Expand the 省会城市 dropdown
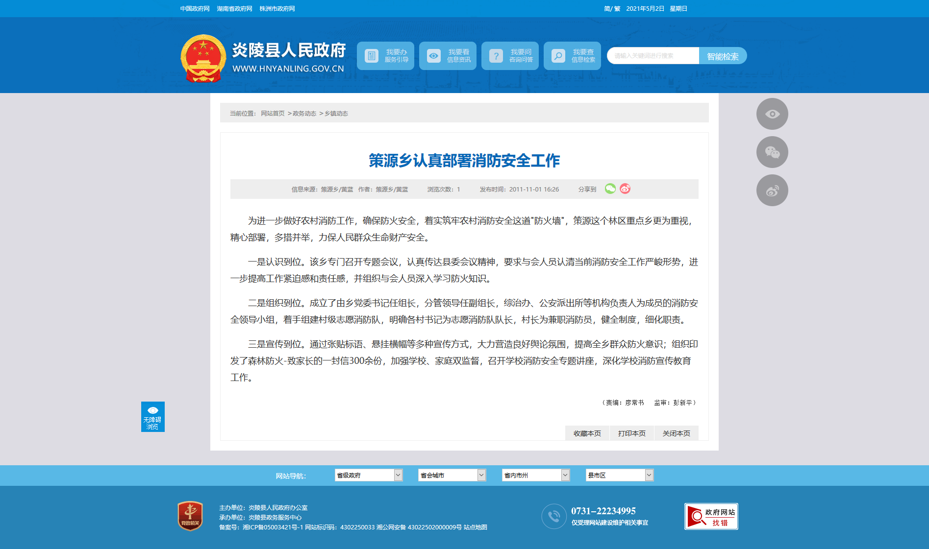929x549 pixels. coord(452,475)
